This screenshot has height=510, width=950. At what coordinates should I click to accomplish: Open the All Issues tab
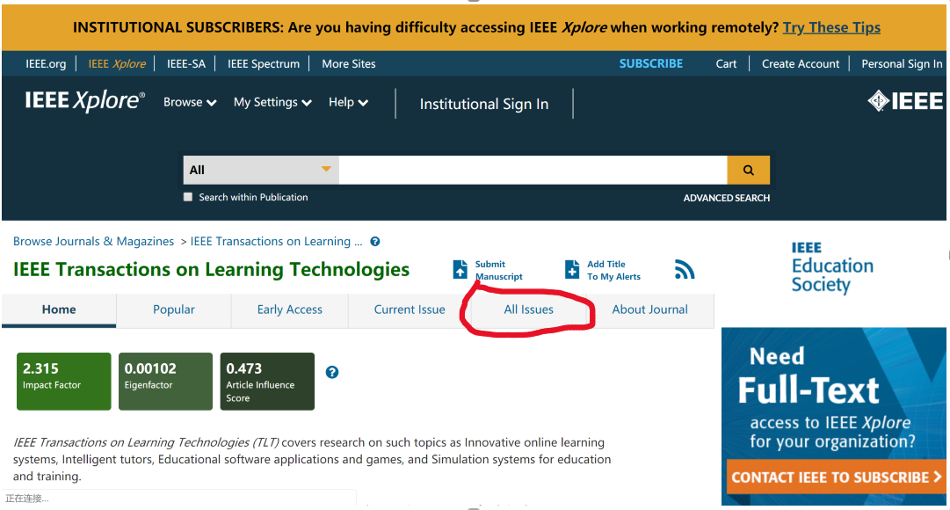click(529, 310)
